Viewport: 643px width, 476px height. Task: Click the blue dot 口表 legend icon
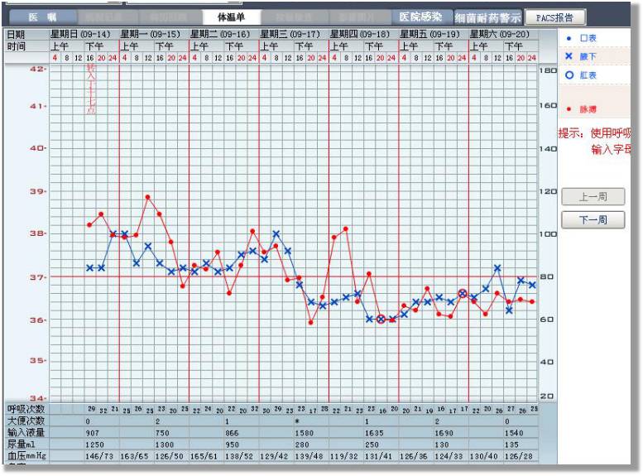tap(569, 38)
